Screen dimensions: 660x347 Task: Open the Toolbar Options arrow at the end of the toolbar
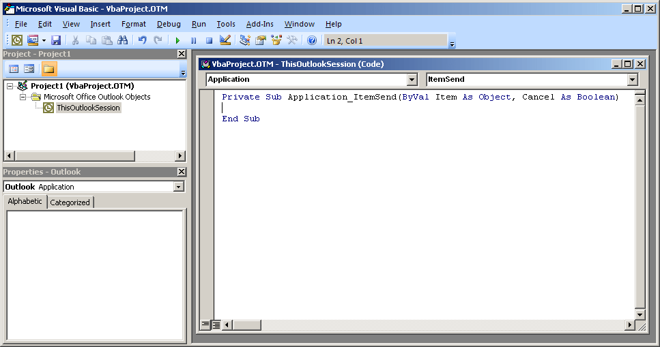pos(452,44)
